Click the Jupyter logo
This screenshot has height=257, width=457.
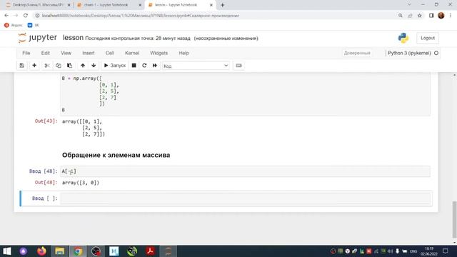coord(37,38)
